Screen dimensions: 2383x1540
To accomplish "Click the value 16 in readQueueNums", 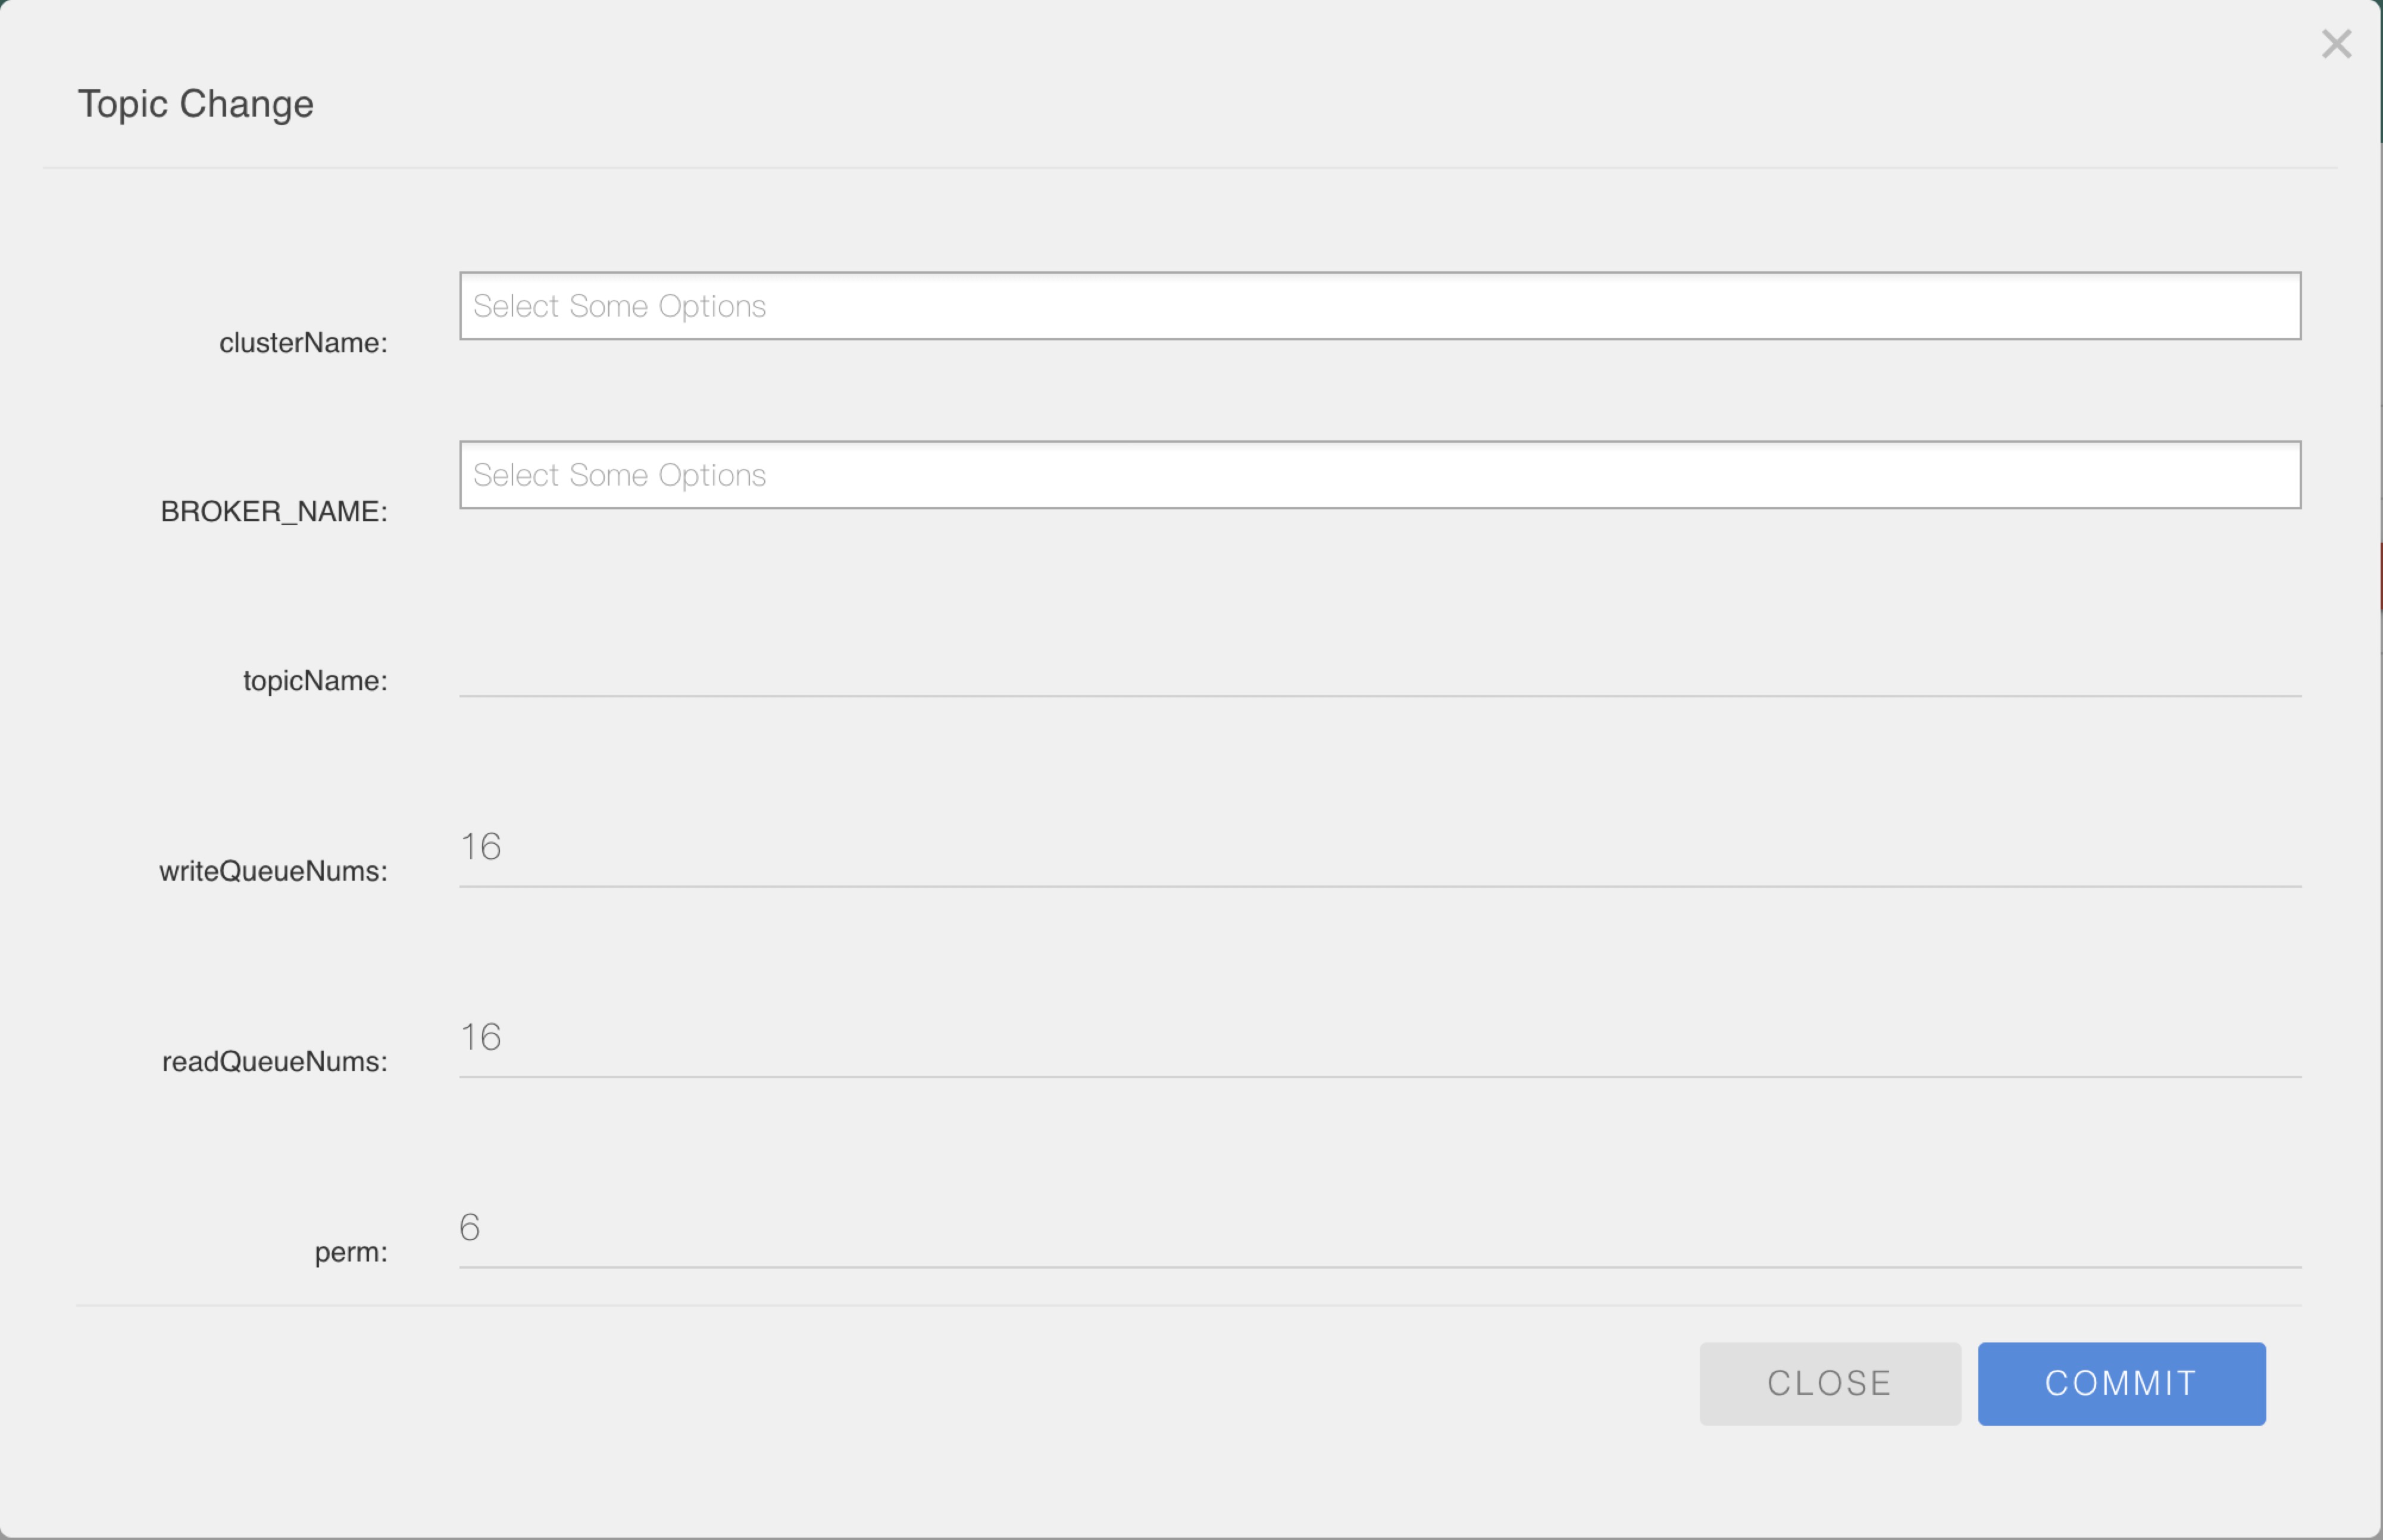I will click(481, 1037).
